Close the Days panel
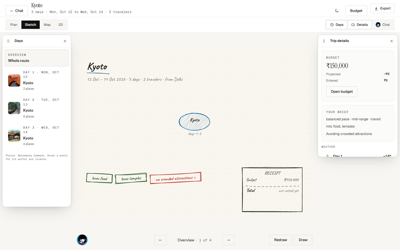This screenshot has height=250, width=400. tap(65, 41)
